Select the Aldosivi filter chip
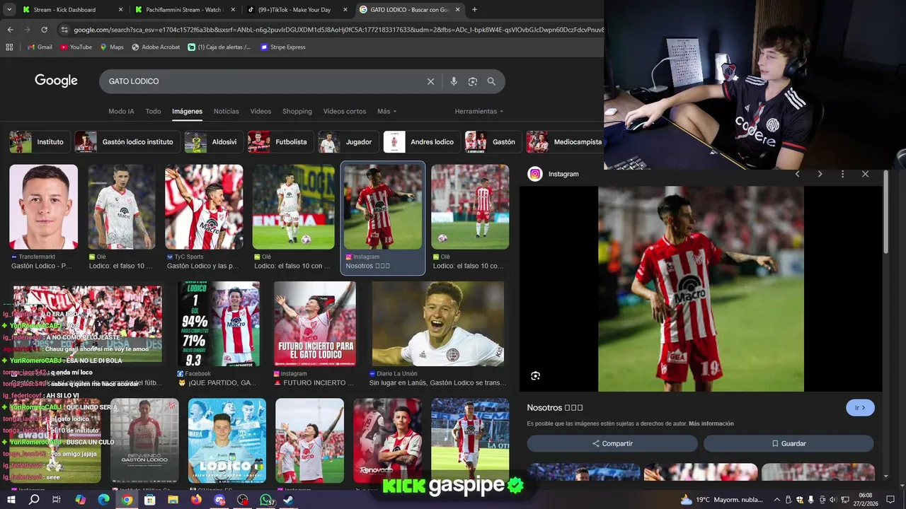The image size is (906, 509). 213,142
